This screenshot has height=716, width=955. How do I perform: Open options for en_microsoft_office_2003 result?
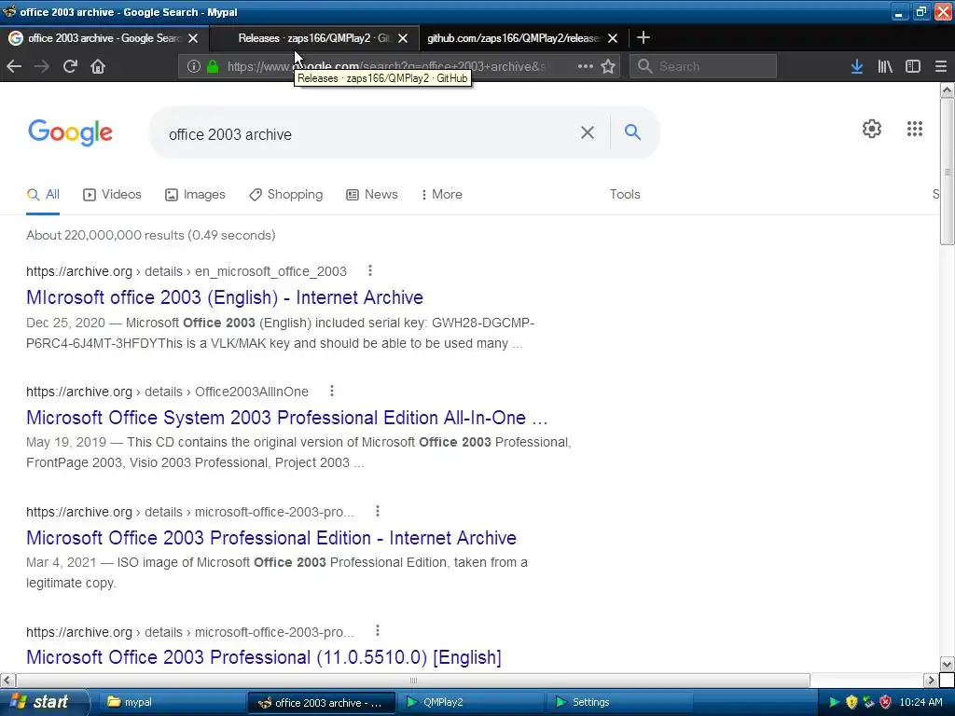(x=369, y=270)
